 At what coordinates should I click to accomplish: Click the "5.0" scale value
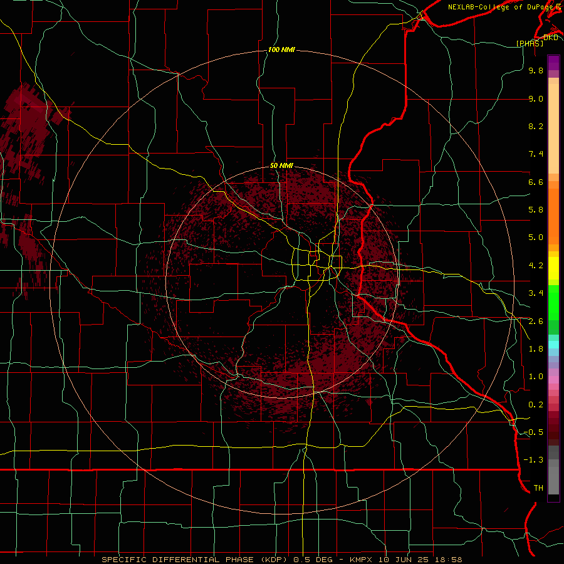tap(536, 238)
